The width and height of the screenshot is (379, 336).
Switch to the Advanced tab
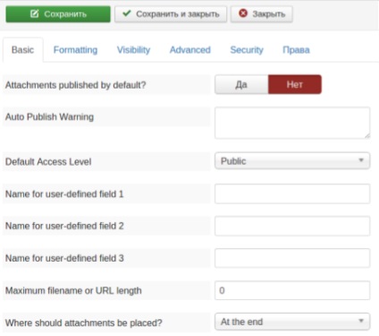pos(190,50)
